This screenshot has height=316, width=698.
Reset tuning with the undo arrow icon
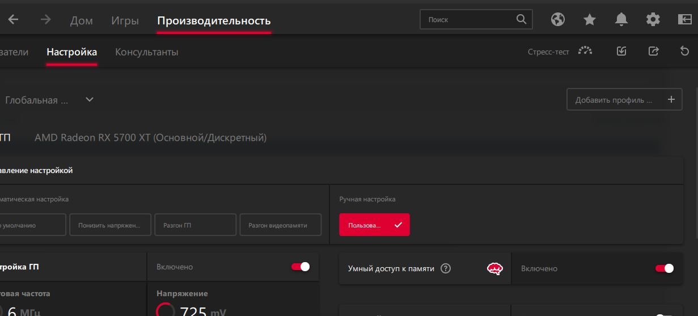[684, 51]
